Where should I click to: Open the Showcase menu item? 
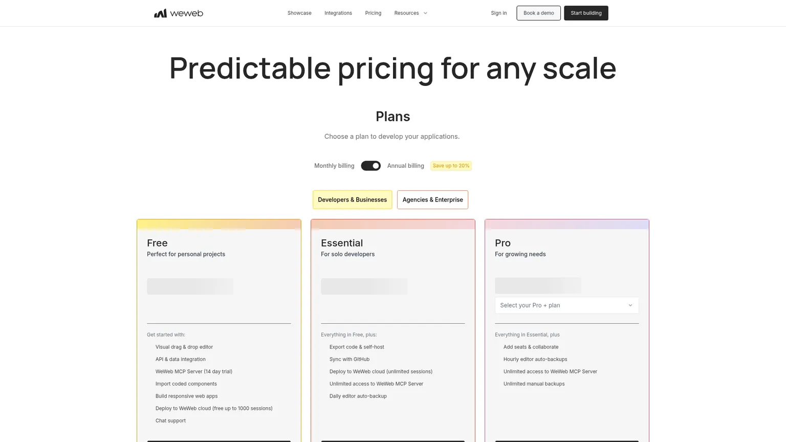[x=299, y=13]
